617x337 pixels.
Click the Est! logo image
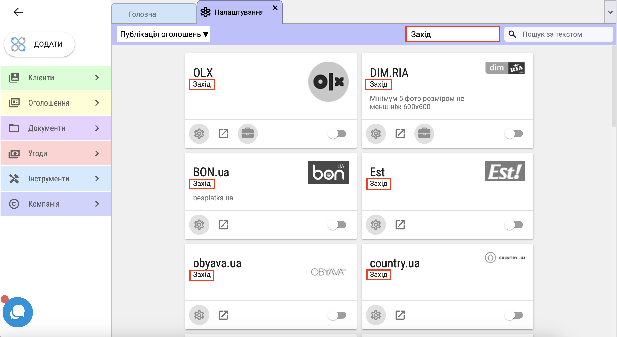pos(505,171)
